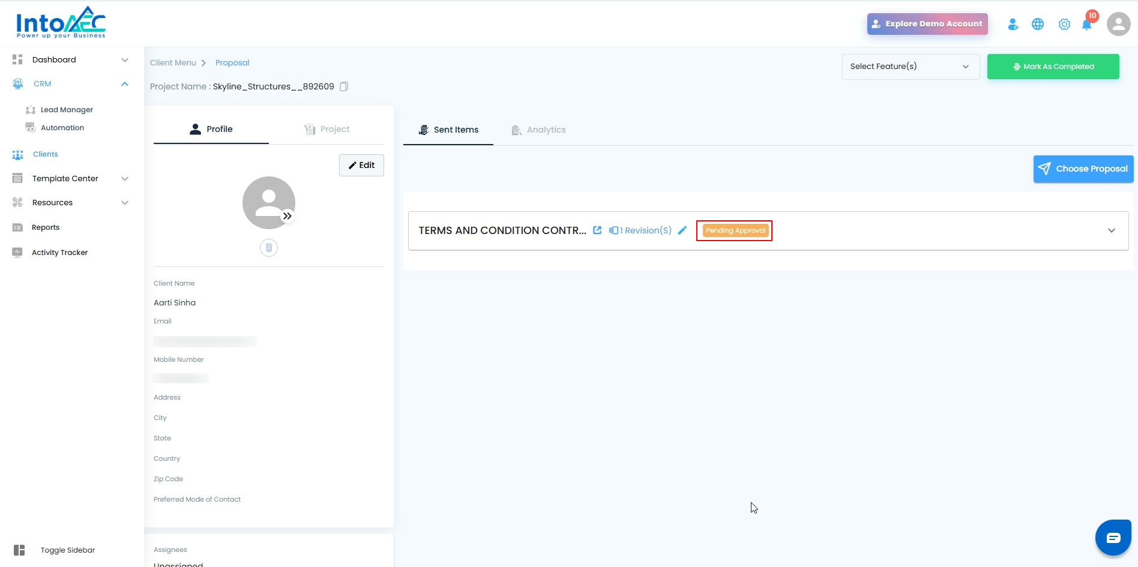1138x567 pixels.
Task: Click the profile avatar placeholder
Action: click(x=269, y=203)
